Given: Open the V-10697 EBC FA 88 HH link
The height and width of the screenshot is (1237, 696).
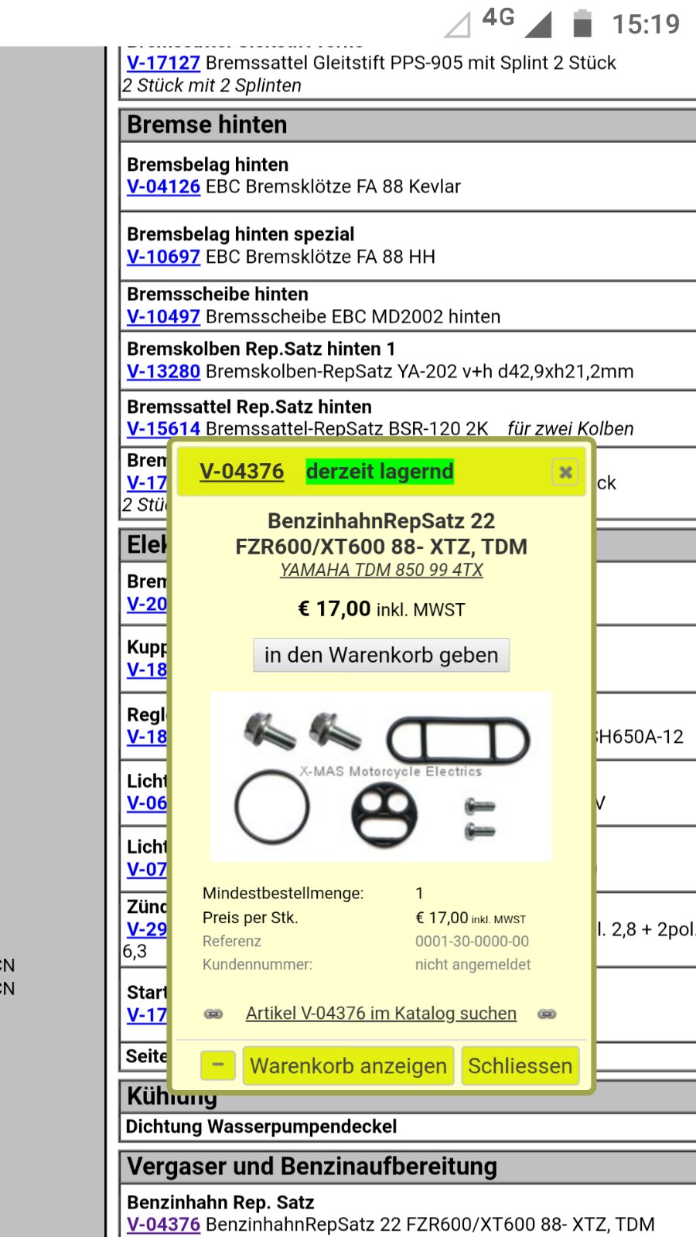Looking at the screenshot, I should [163, 257].
